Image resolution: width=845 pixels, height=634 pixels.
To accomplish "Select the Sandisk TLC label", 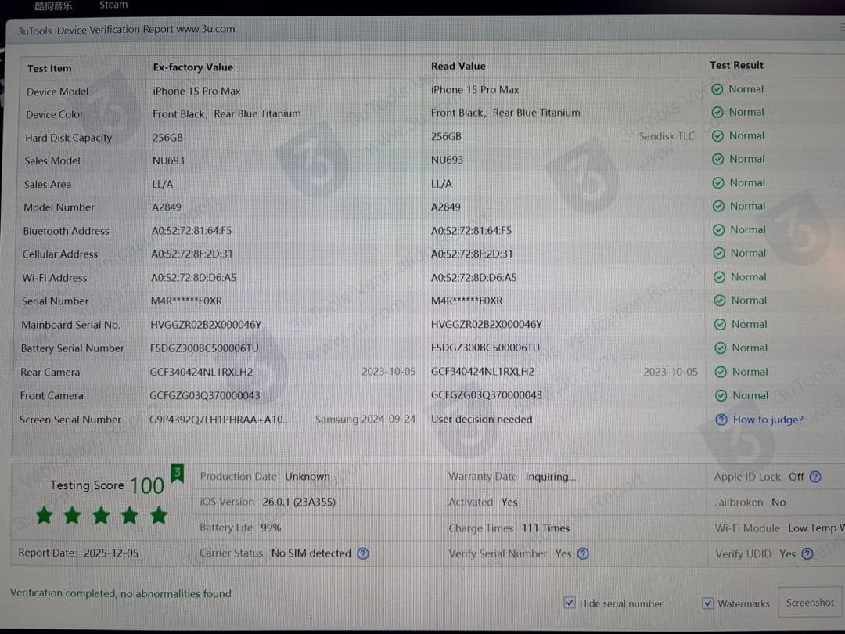I will pyautogui.click(x=667, y=136).
